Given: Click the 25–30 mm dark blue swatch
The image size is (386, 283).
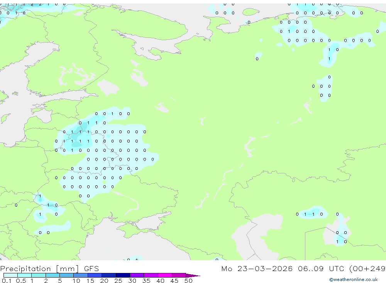Looking at the screenshot, I should pyautogui.click(x=123, y=275).
